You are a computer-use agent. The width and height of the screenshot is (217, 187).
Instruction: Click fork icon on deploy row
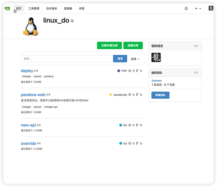[x=137, y=71]
